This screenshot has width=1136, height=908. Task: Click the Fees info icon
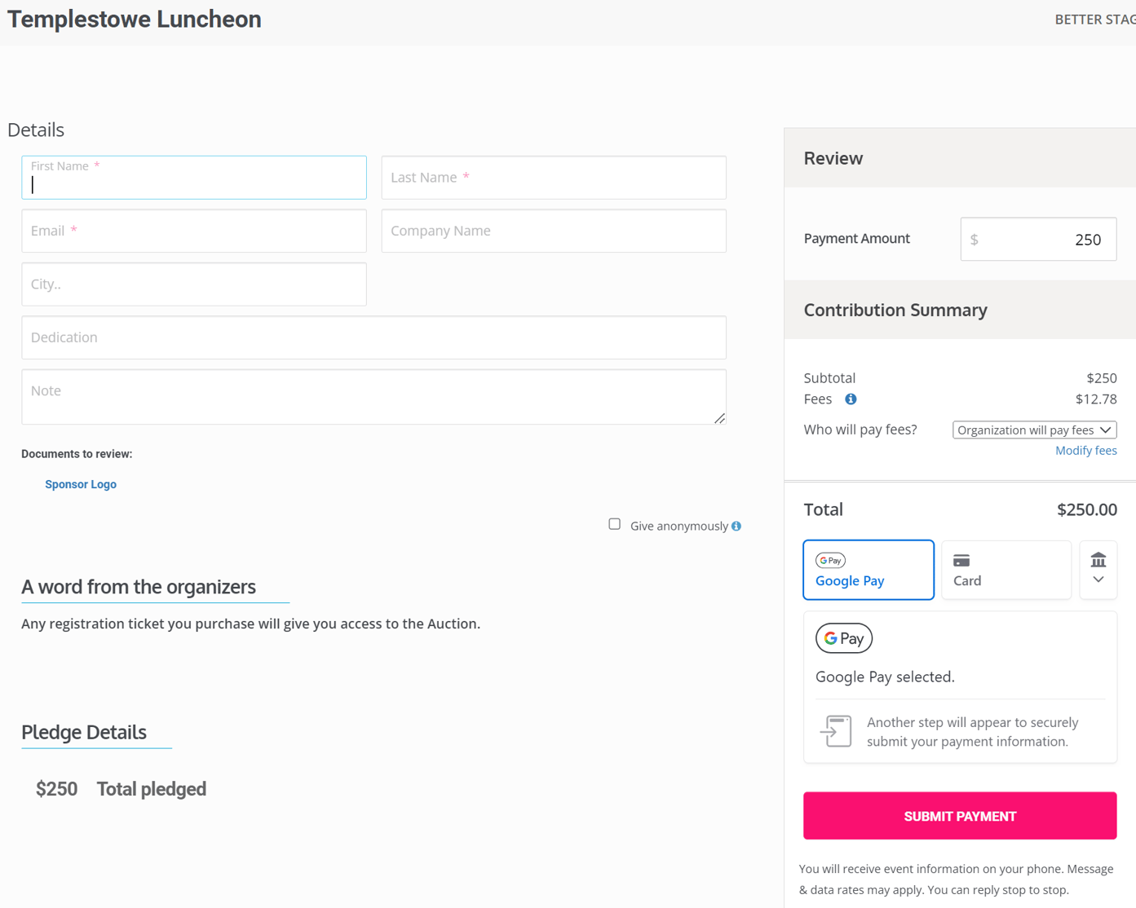pos(851,399)
